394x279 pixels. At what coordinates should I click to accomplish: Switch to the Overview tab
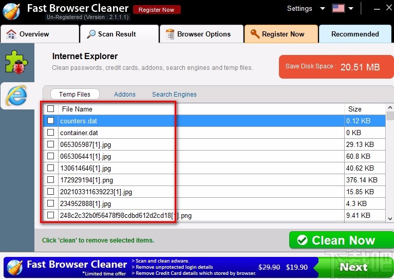pyautogui.click(x=40, y=34)
